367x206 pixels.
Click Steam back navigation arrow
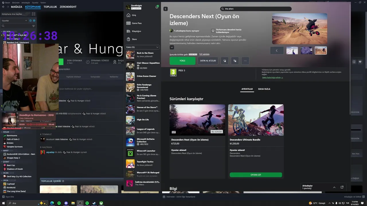pos(3,7)
